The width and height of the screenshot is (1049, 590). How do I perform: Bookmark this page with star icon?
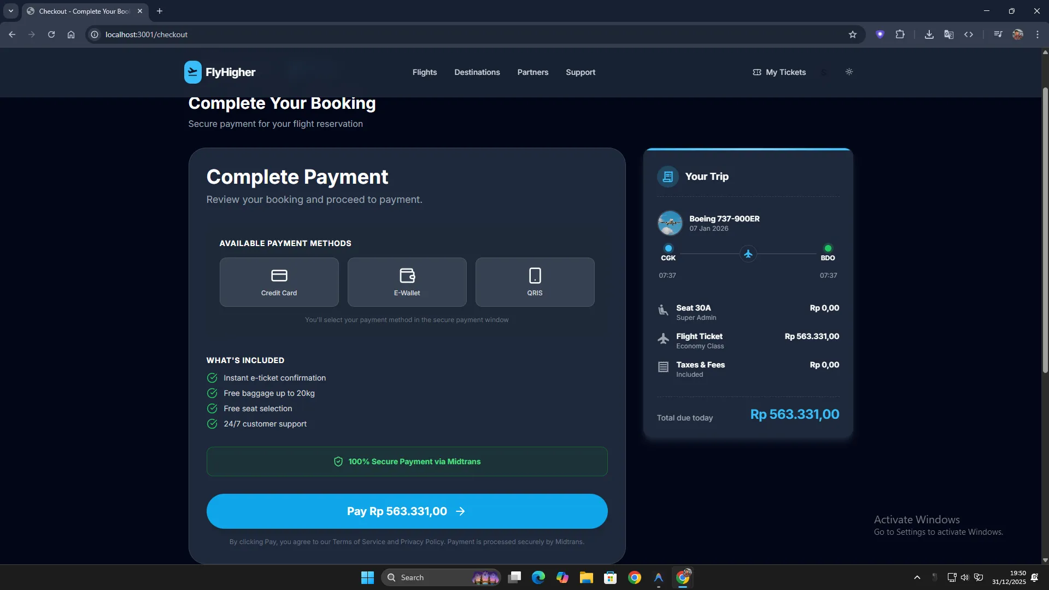click(x=852, y=34)
